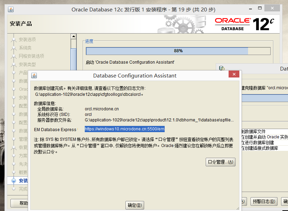
Task: Click the scroll-up arrow in steps panel
Action: point(73,36)
